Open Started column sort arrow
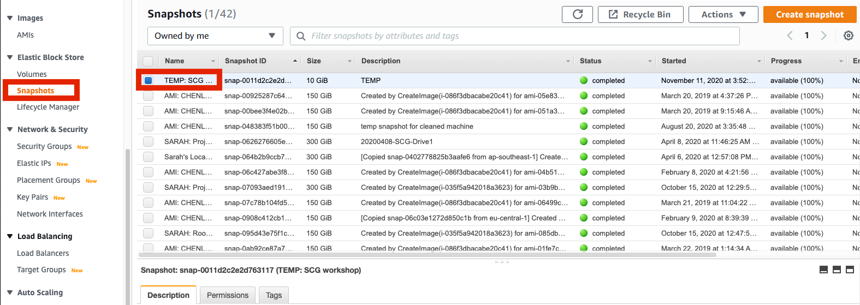860x305 pixels. click(x=759, y=61)
